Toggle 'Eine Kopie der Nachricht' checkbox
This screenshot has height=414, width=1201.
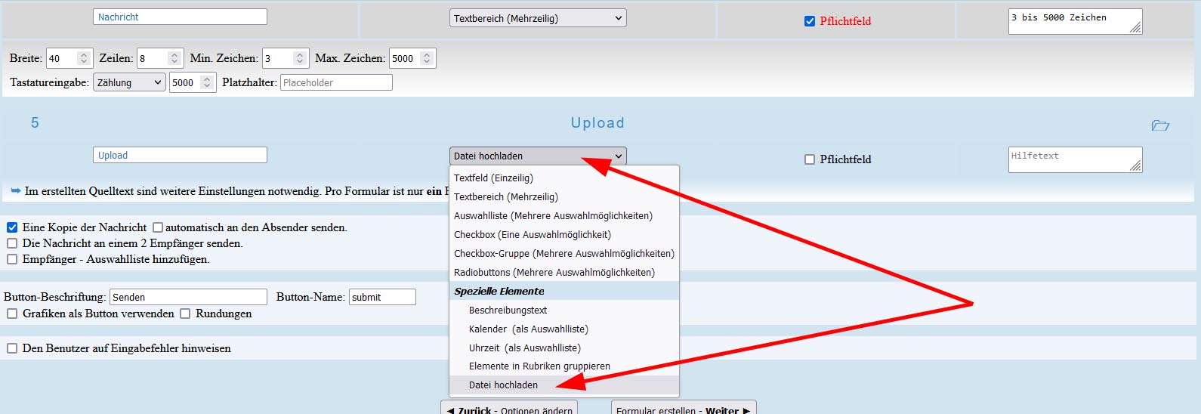pyautogui.click(x=12, y=227)
